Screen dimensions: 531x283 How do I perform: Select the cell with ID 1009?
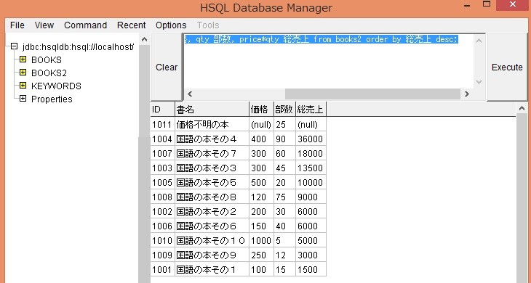[x=163, y=255]
